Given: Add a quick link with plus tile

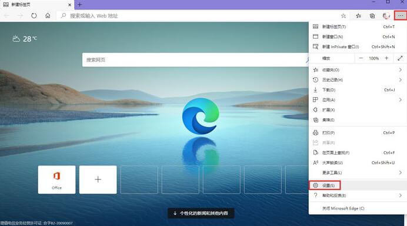Looking at the screenshot, I should 98,180.
